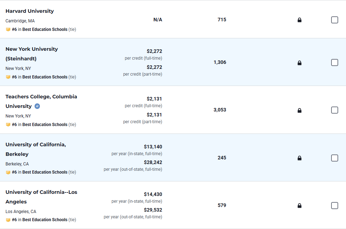Click the lock icon for UC Berkeley

300,158
